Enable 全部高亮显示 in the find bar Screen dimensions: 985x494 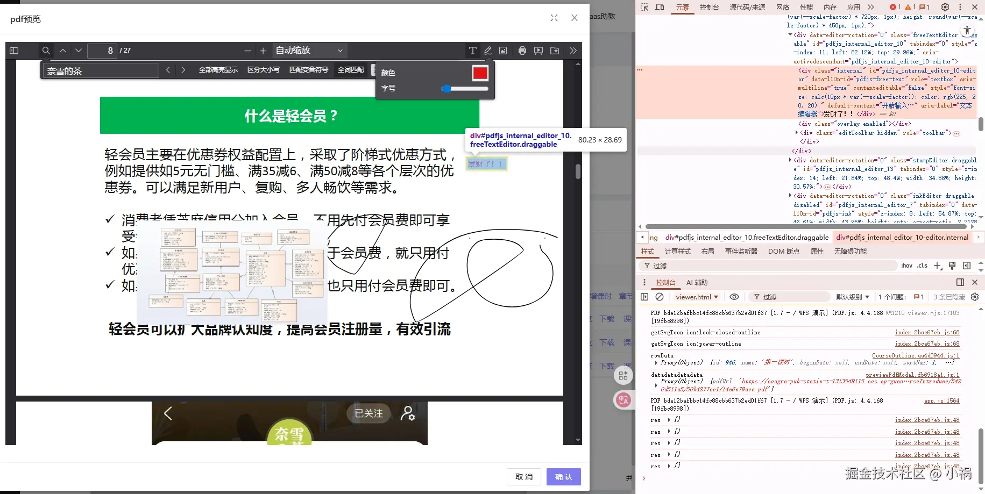click(x=218, y=69)
